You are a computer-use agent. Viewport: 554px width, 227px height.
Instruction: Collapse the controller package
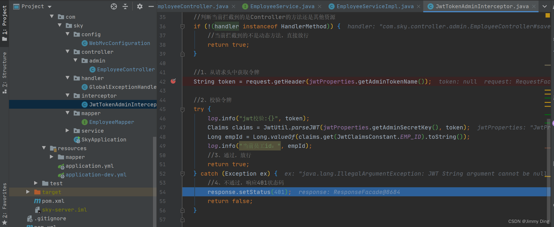pos(67,52)
